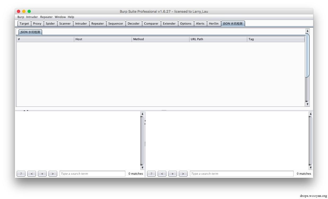The width and height of the screenshot is (328, 199).
Task: Click the right pane next match arrow
Action: coord(183,174)
